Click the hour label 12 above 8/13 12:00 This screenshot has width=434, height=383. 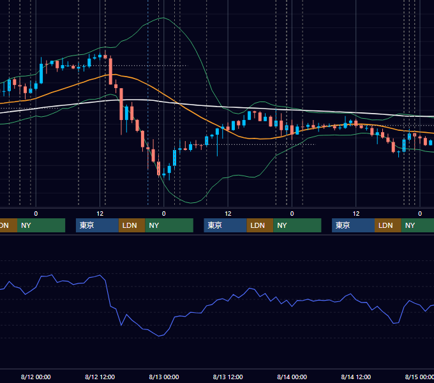coord(228,214)
